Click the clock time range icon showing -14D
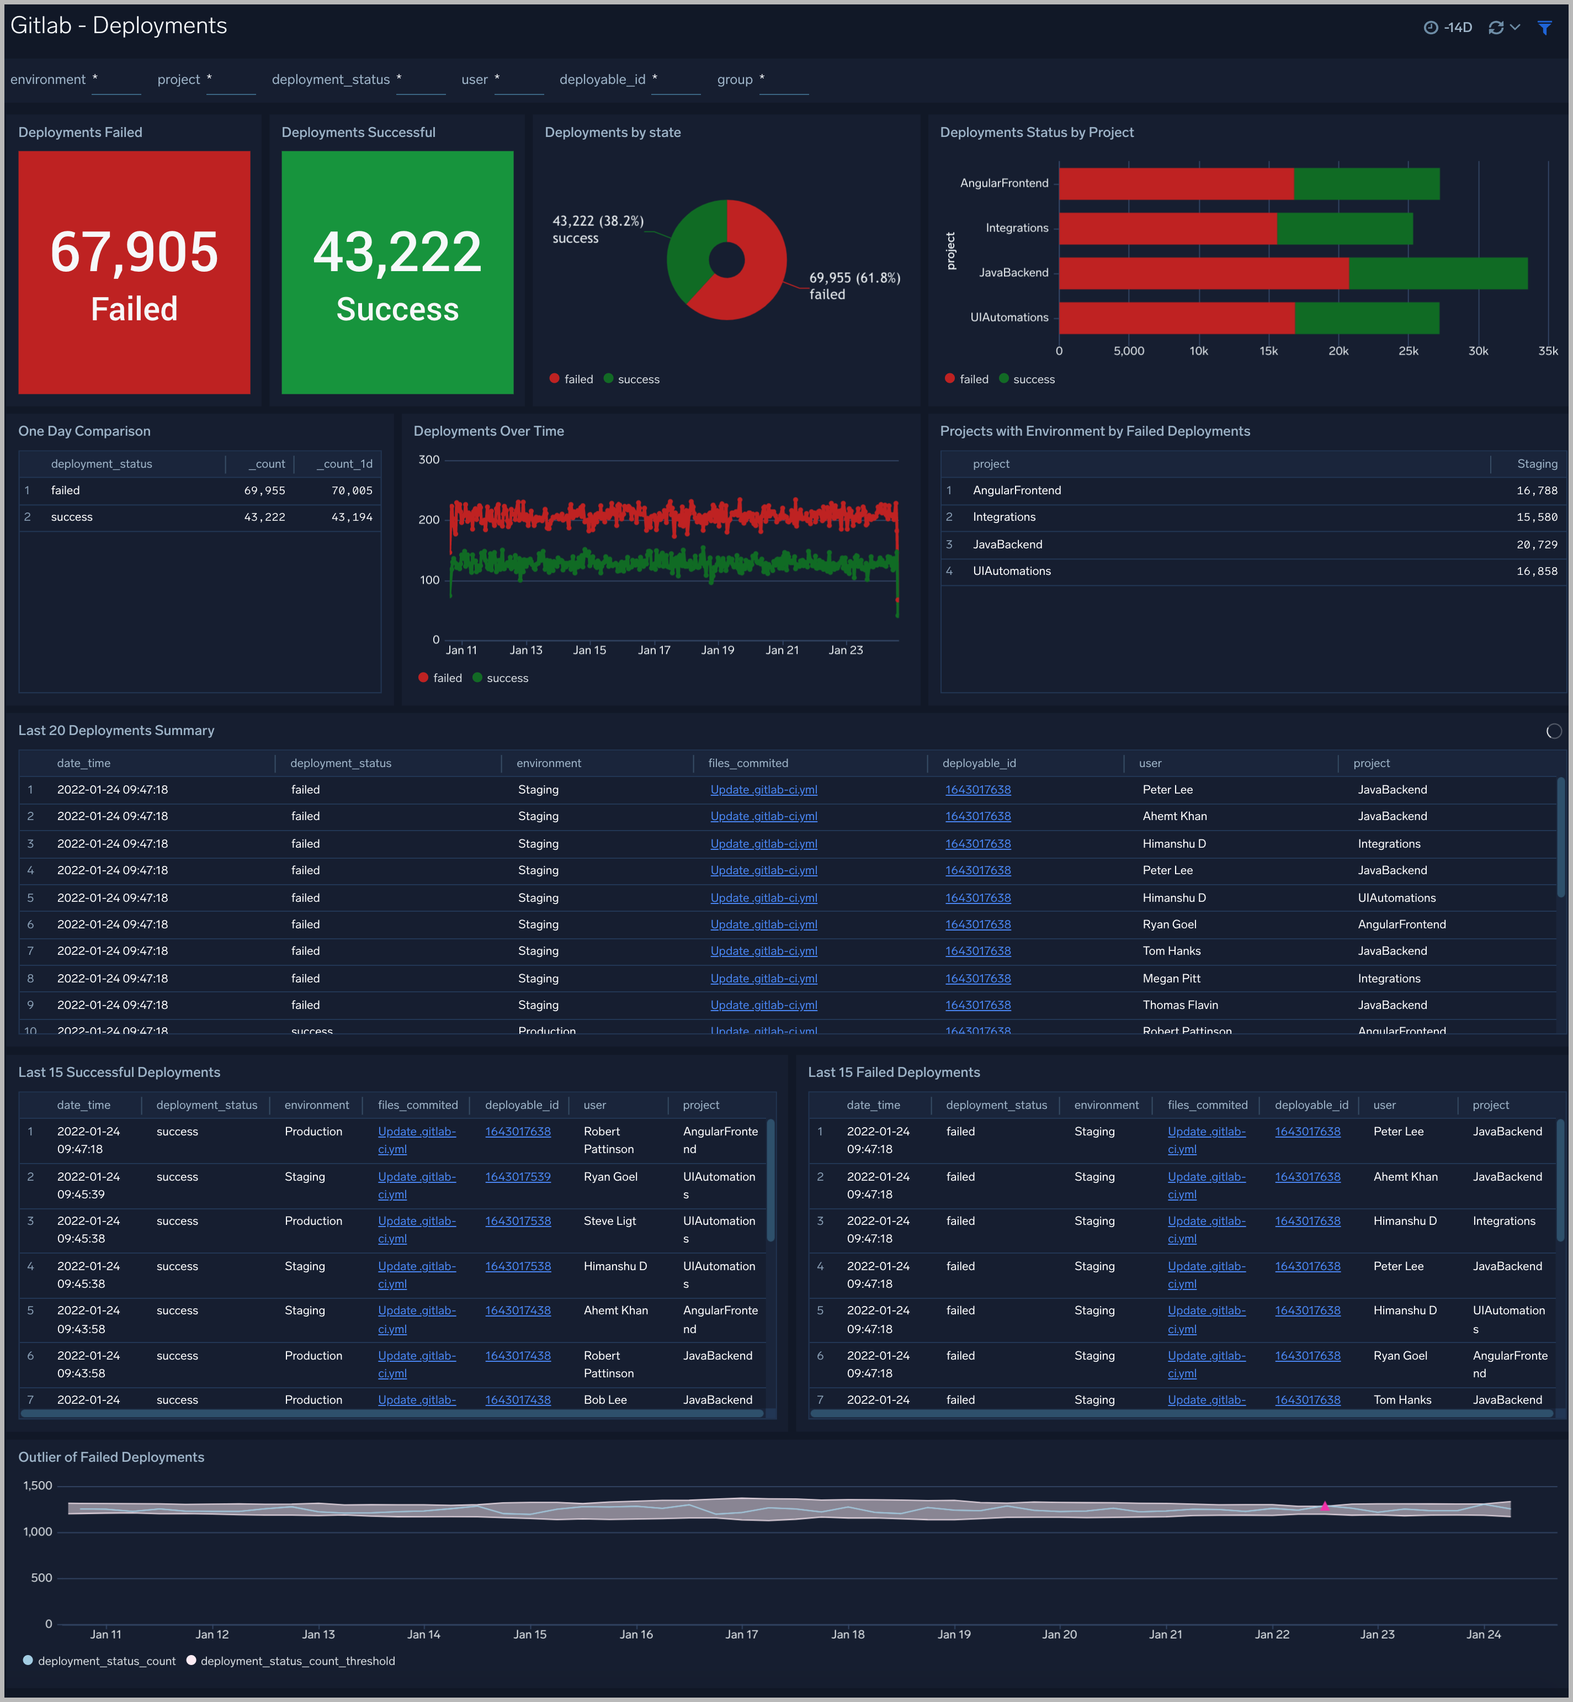This screenshot has width=1573, height=1702. pos(1433,27)
